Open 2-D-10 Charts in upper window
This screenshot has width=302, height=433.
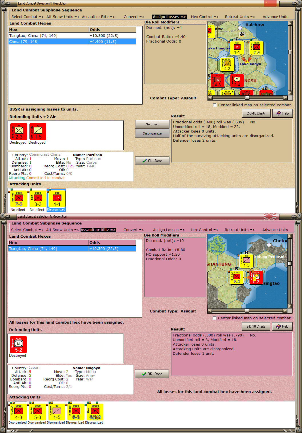point(256,113)
